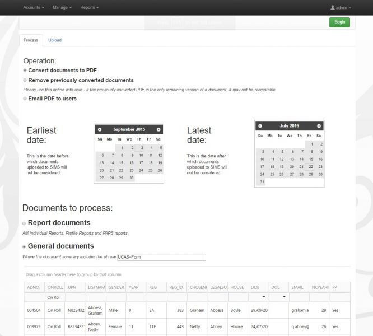This screenshot has width=373, height=336.
Task: Click the July 2016 month title
Action: [289, 126]
